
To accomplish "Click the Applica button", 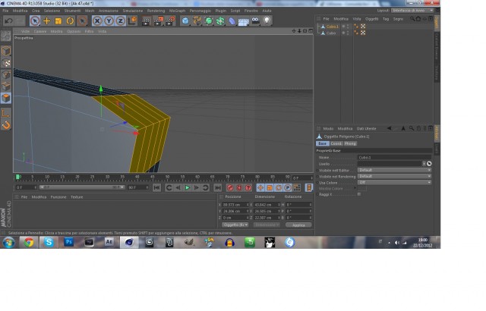I will (298, 225).
